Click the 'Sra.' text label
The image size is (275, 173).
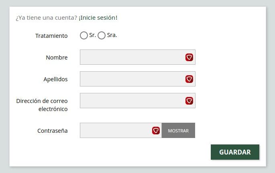(112, 35)
